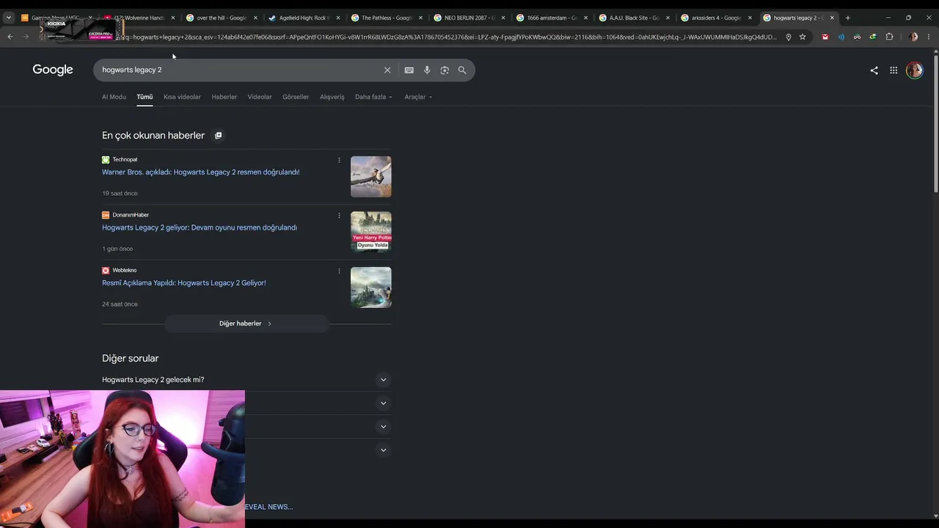Image resolution: width=939 pixels, height=528 pixels.
Task: Open Chrome's three-dot menu
Action: click(929, 37)
